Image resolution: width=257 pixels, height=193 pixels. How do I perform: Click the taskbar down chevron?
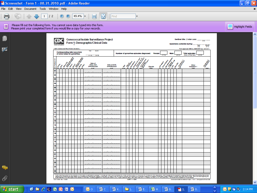pos(215,191)
